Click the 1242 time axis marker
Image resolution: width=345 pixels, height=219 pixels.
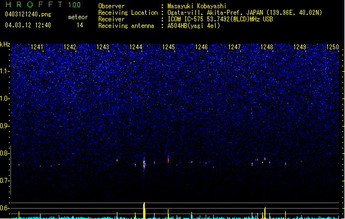70,47
